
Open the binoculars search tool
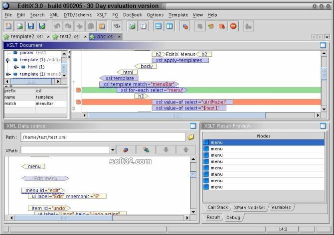[x=117, y=26]
